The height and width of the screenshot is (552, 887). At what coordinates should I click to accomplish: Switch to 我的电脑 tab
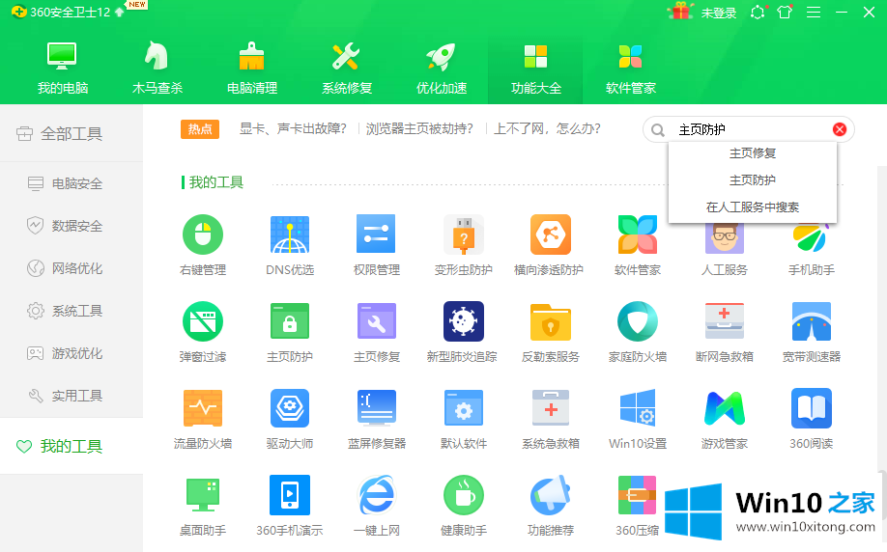point(62,68)
